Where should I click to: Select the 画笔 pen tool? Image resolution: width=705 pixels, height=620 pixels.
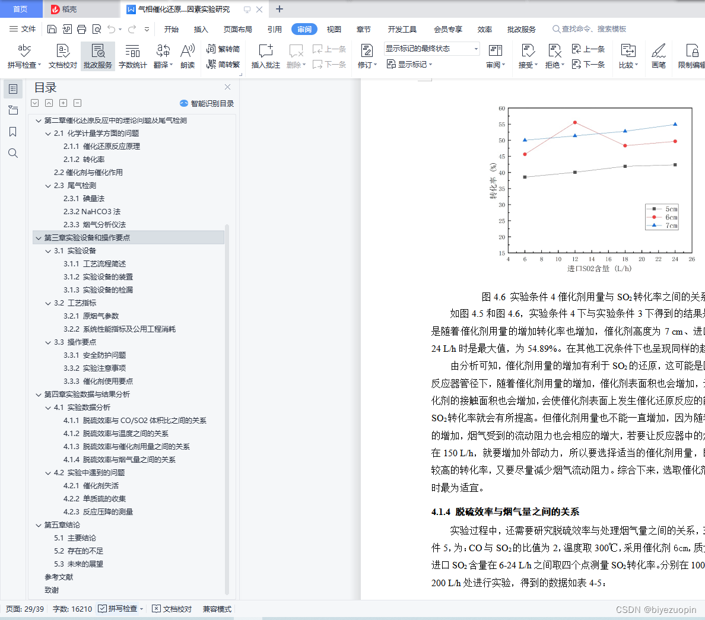pyautogui.click(x=658, y=56)
